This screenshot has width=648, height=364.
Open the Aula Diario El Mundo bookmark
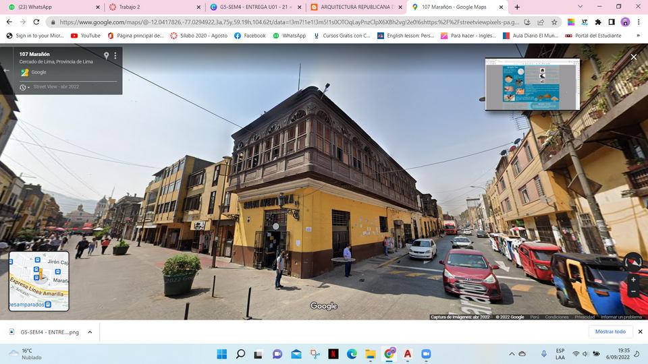tap(531, 36)
